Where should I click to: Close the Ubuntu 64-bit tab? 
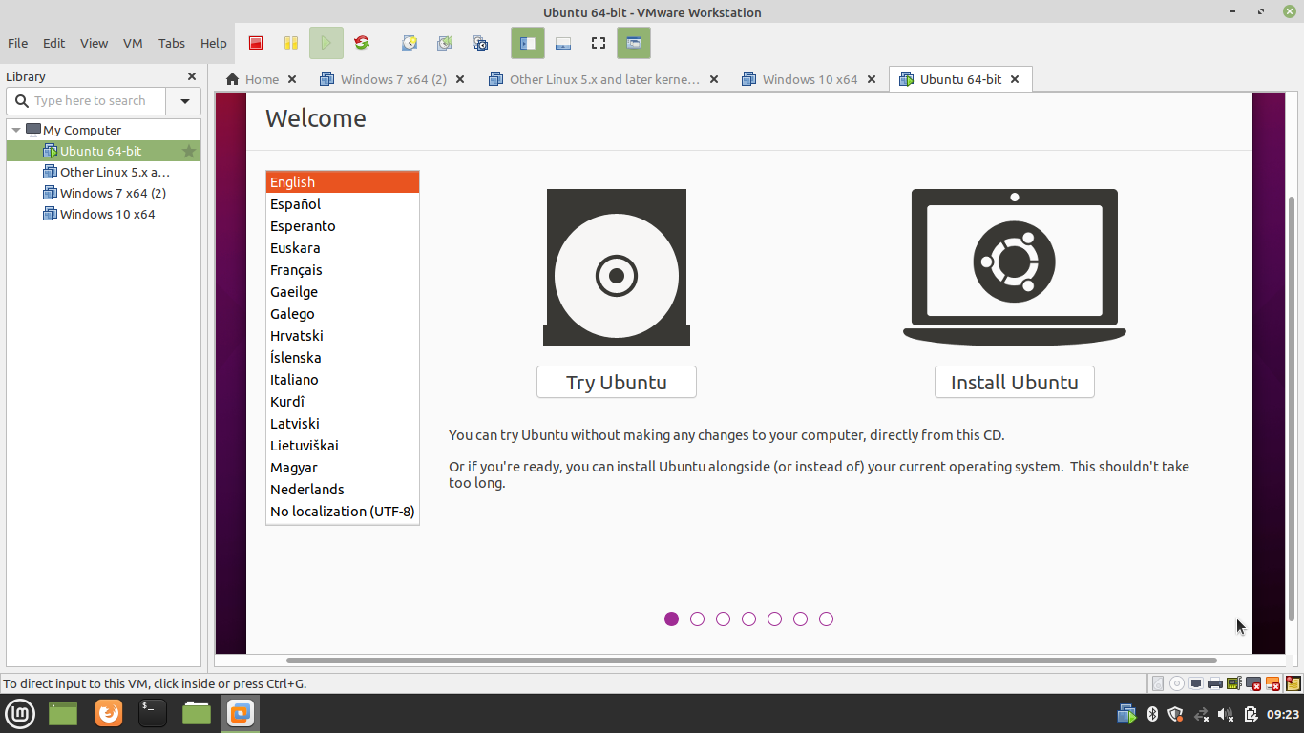point(1015,79)
